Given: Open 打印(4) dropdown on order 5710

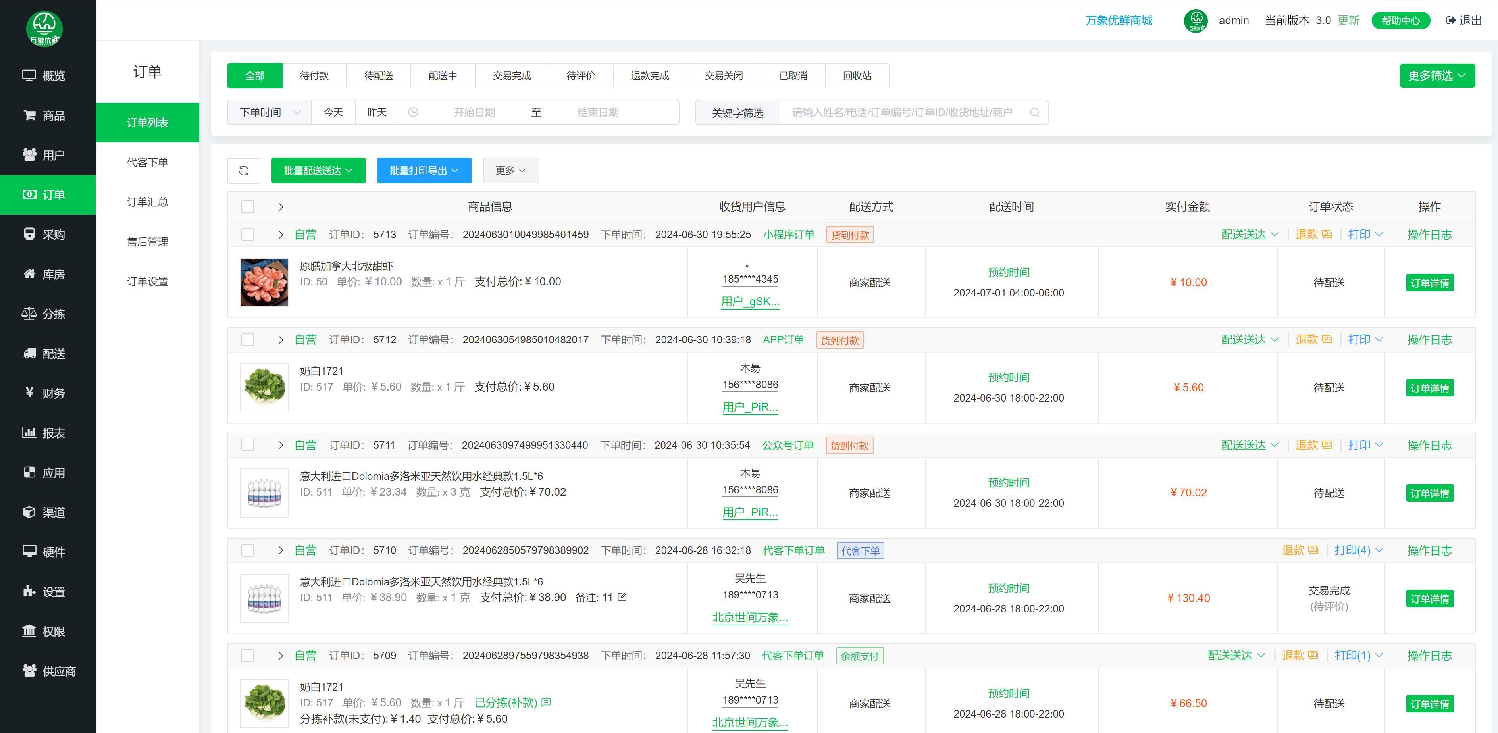Looking at the screenshot, I should 1358,550.
